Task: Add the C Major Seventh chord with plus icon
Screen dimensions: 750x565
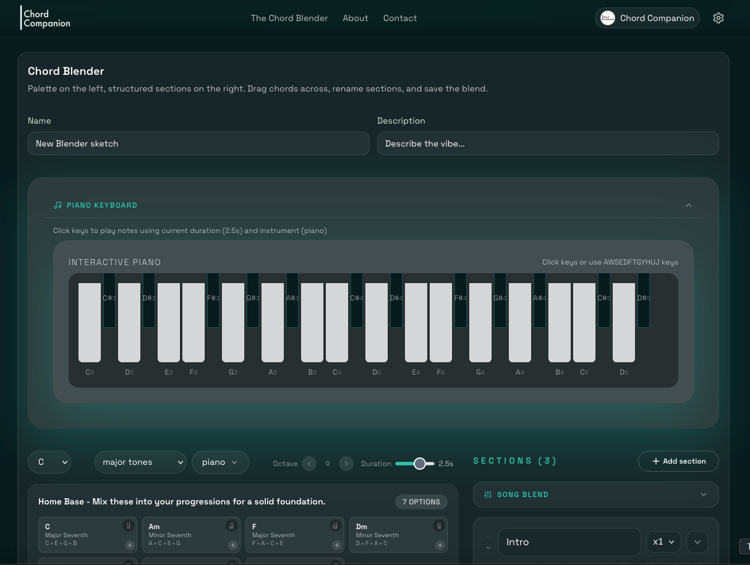Action: (x=129, y=545)
